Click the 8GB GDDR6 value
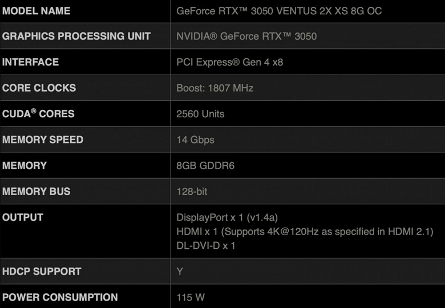 205,166
